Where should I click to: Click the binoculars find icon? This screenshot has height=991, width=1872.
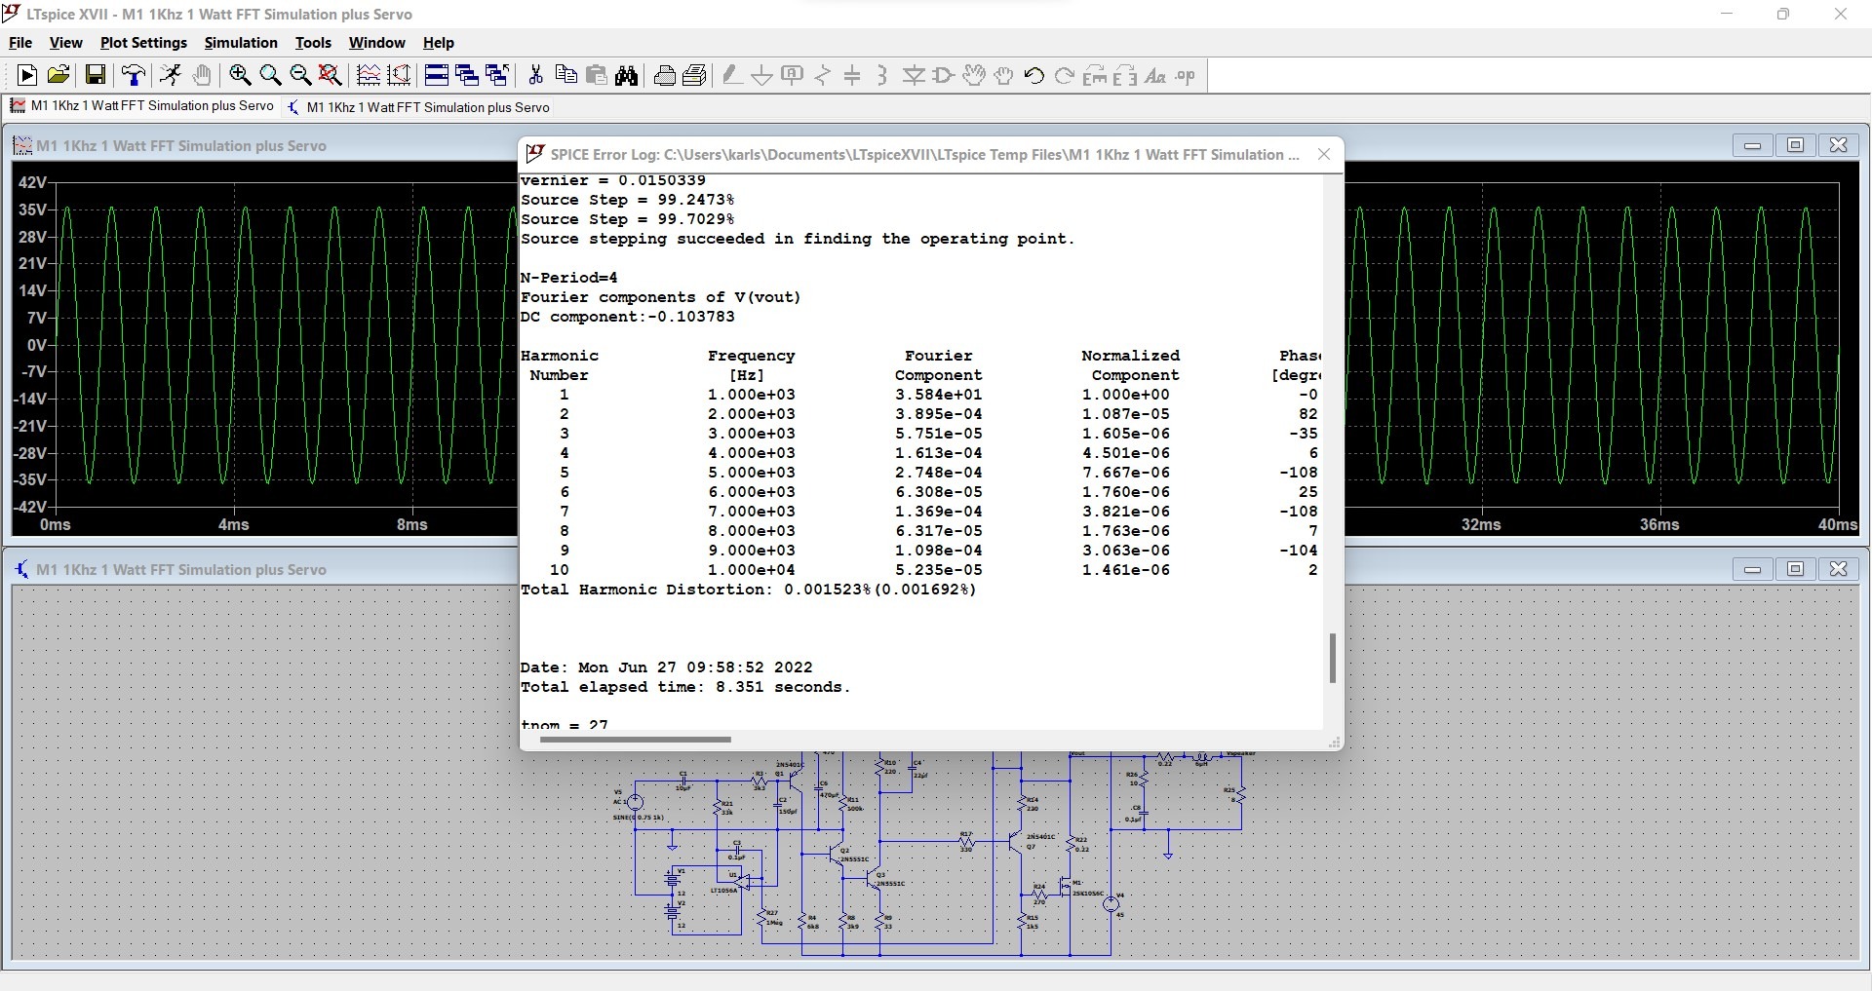627,75
